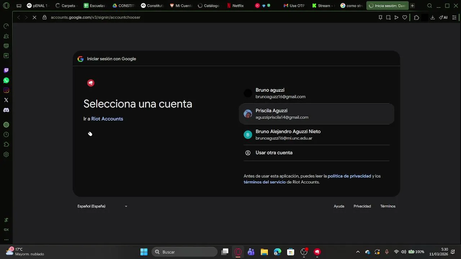Show hidden system tray icons chevron
This screenshot has width=461, height=259.
click(358, 252)
